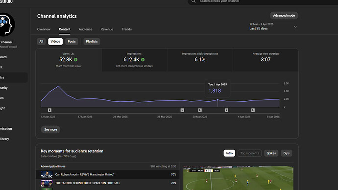Open the Ruben Amorim video thumbnail
Viewport: 338px width, 190px height.
point(47,174)
